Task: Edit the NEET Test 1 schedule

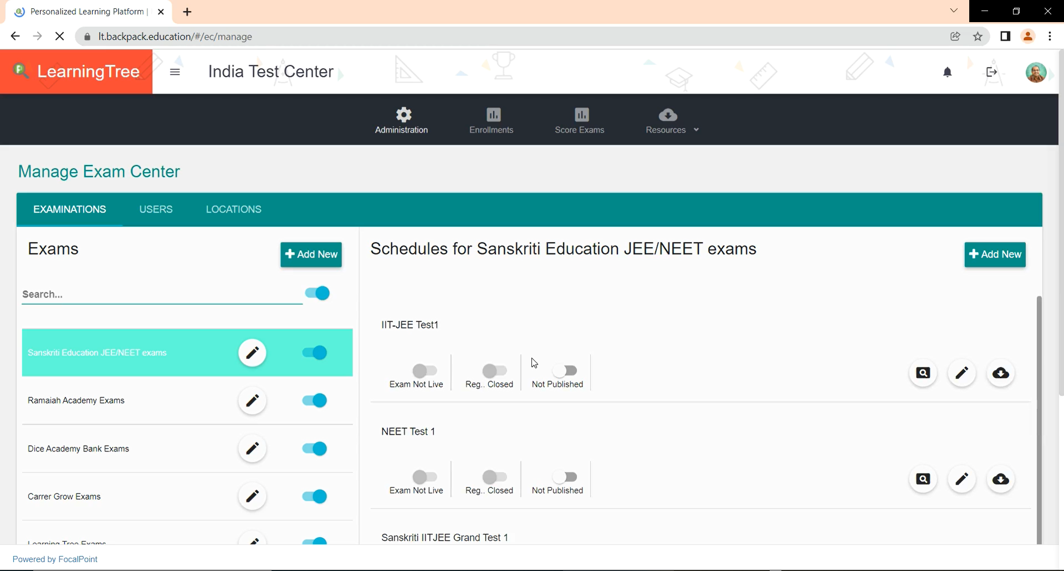Action: pos(961,479)
